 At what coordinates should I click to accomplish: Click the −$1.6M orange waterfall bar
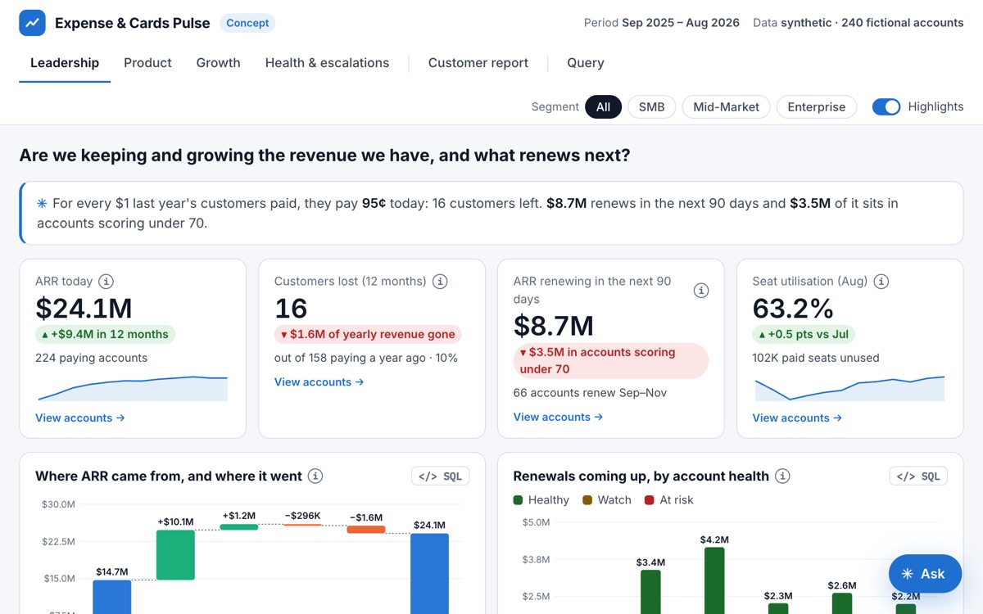coord(366,530)
